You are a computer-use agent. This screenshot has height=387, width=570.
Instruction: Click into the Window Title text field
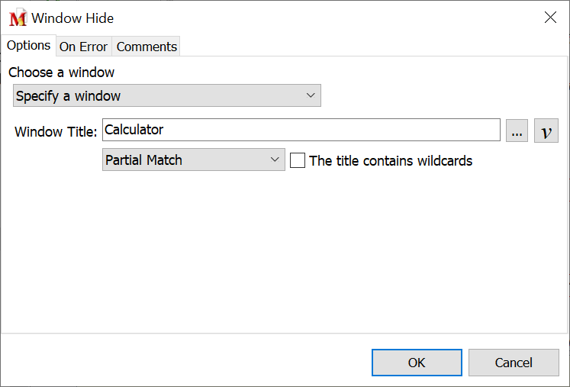301,130
